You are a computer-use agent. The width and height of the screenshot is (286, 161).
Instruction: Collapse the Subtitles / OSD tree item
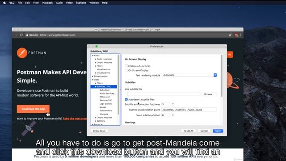click(x=95, y=86)
